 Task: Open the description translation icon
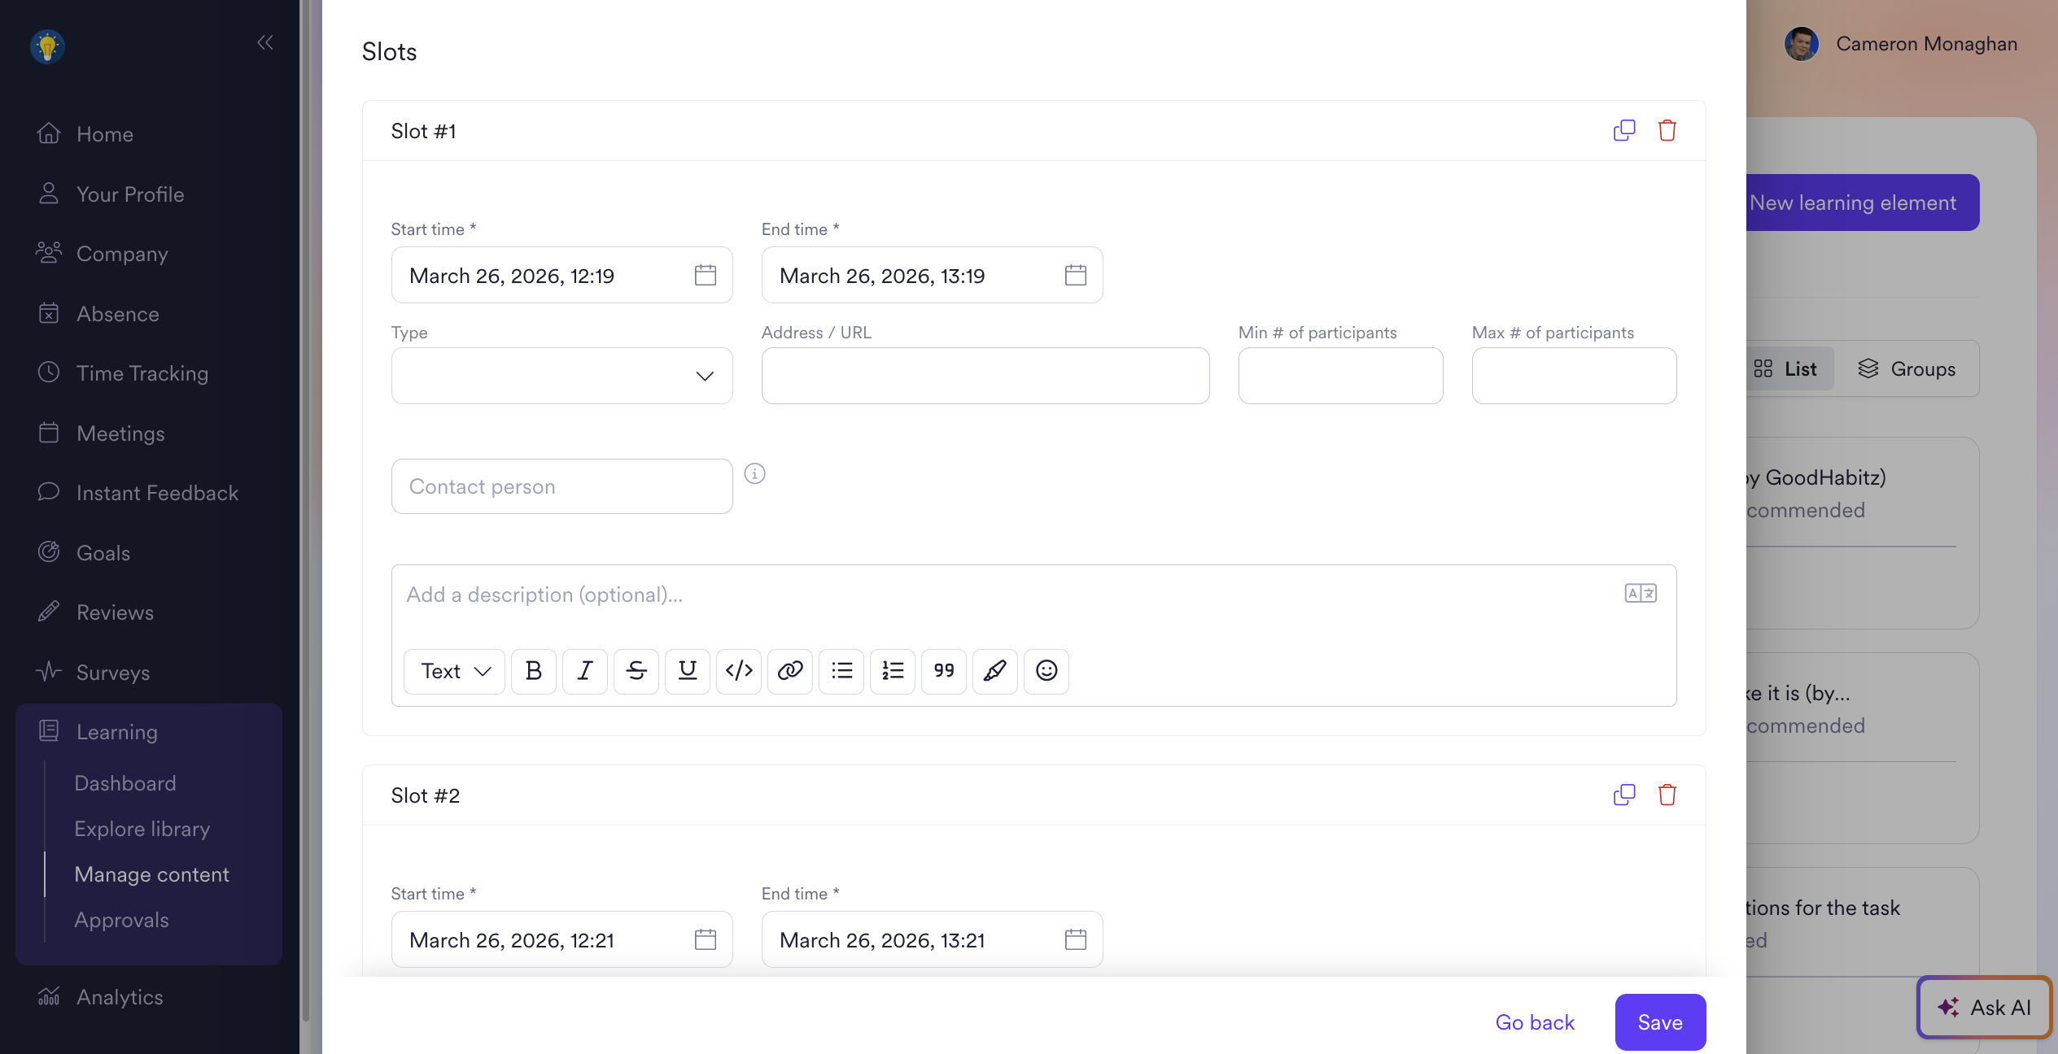(x=1640, y=593)
